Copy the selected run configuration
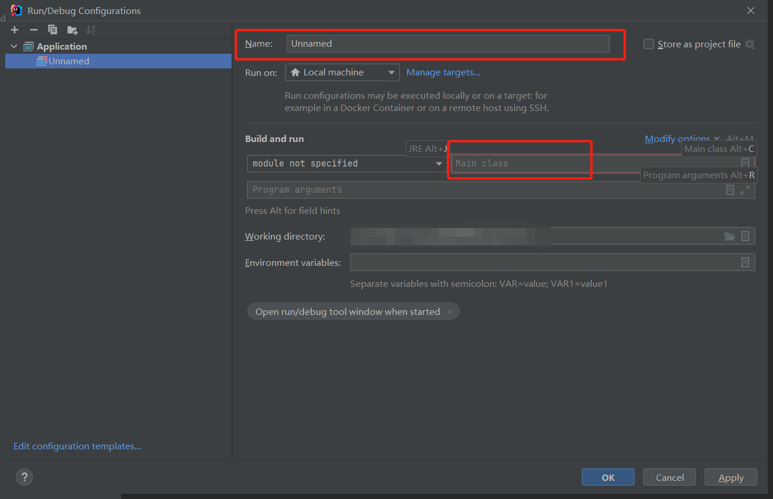 coord(53,30)
